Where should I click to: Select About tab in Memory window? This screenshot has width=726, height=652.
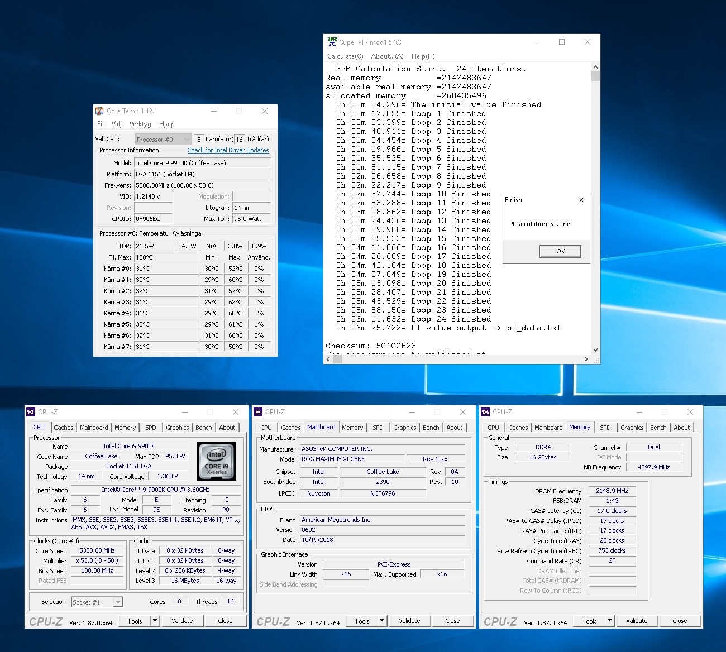point(682,428)
